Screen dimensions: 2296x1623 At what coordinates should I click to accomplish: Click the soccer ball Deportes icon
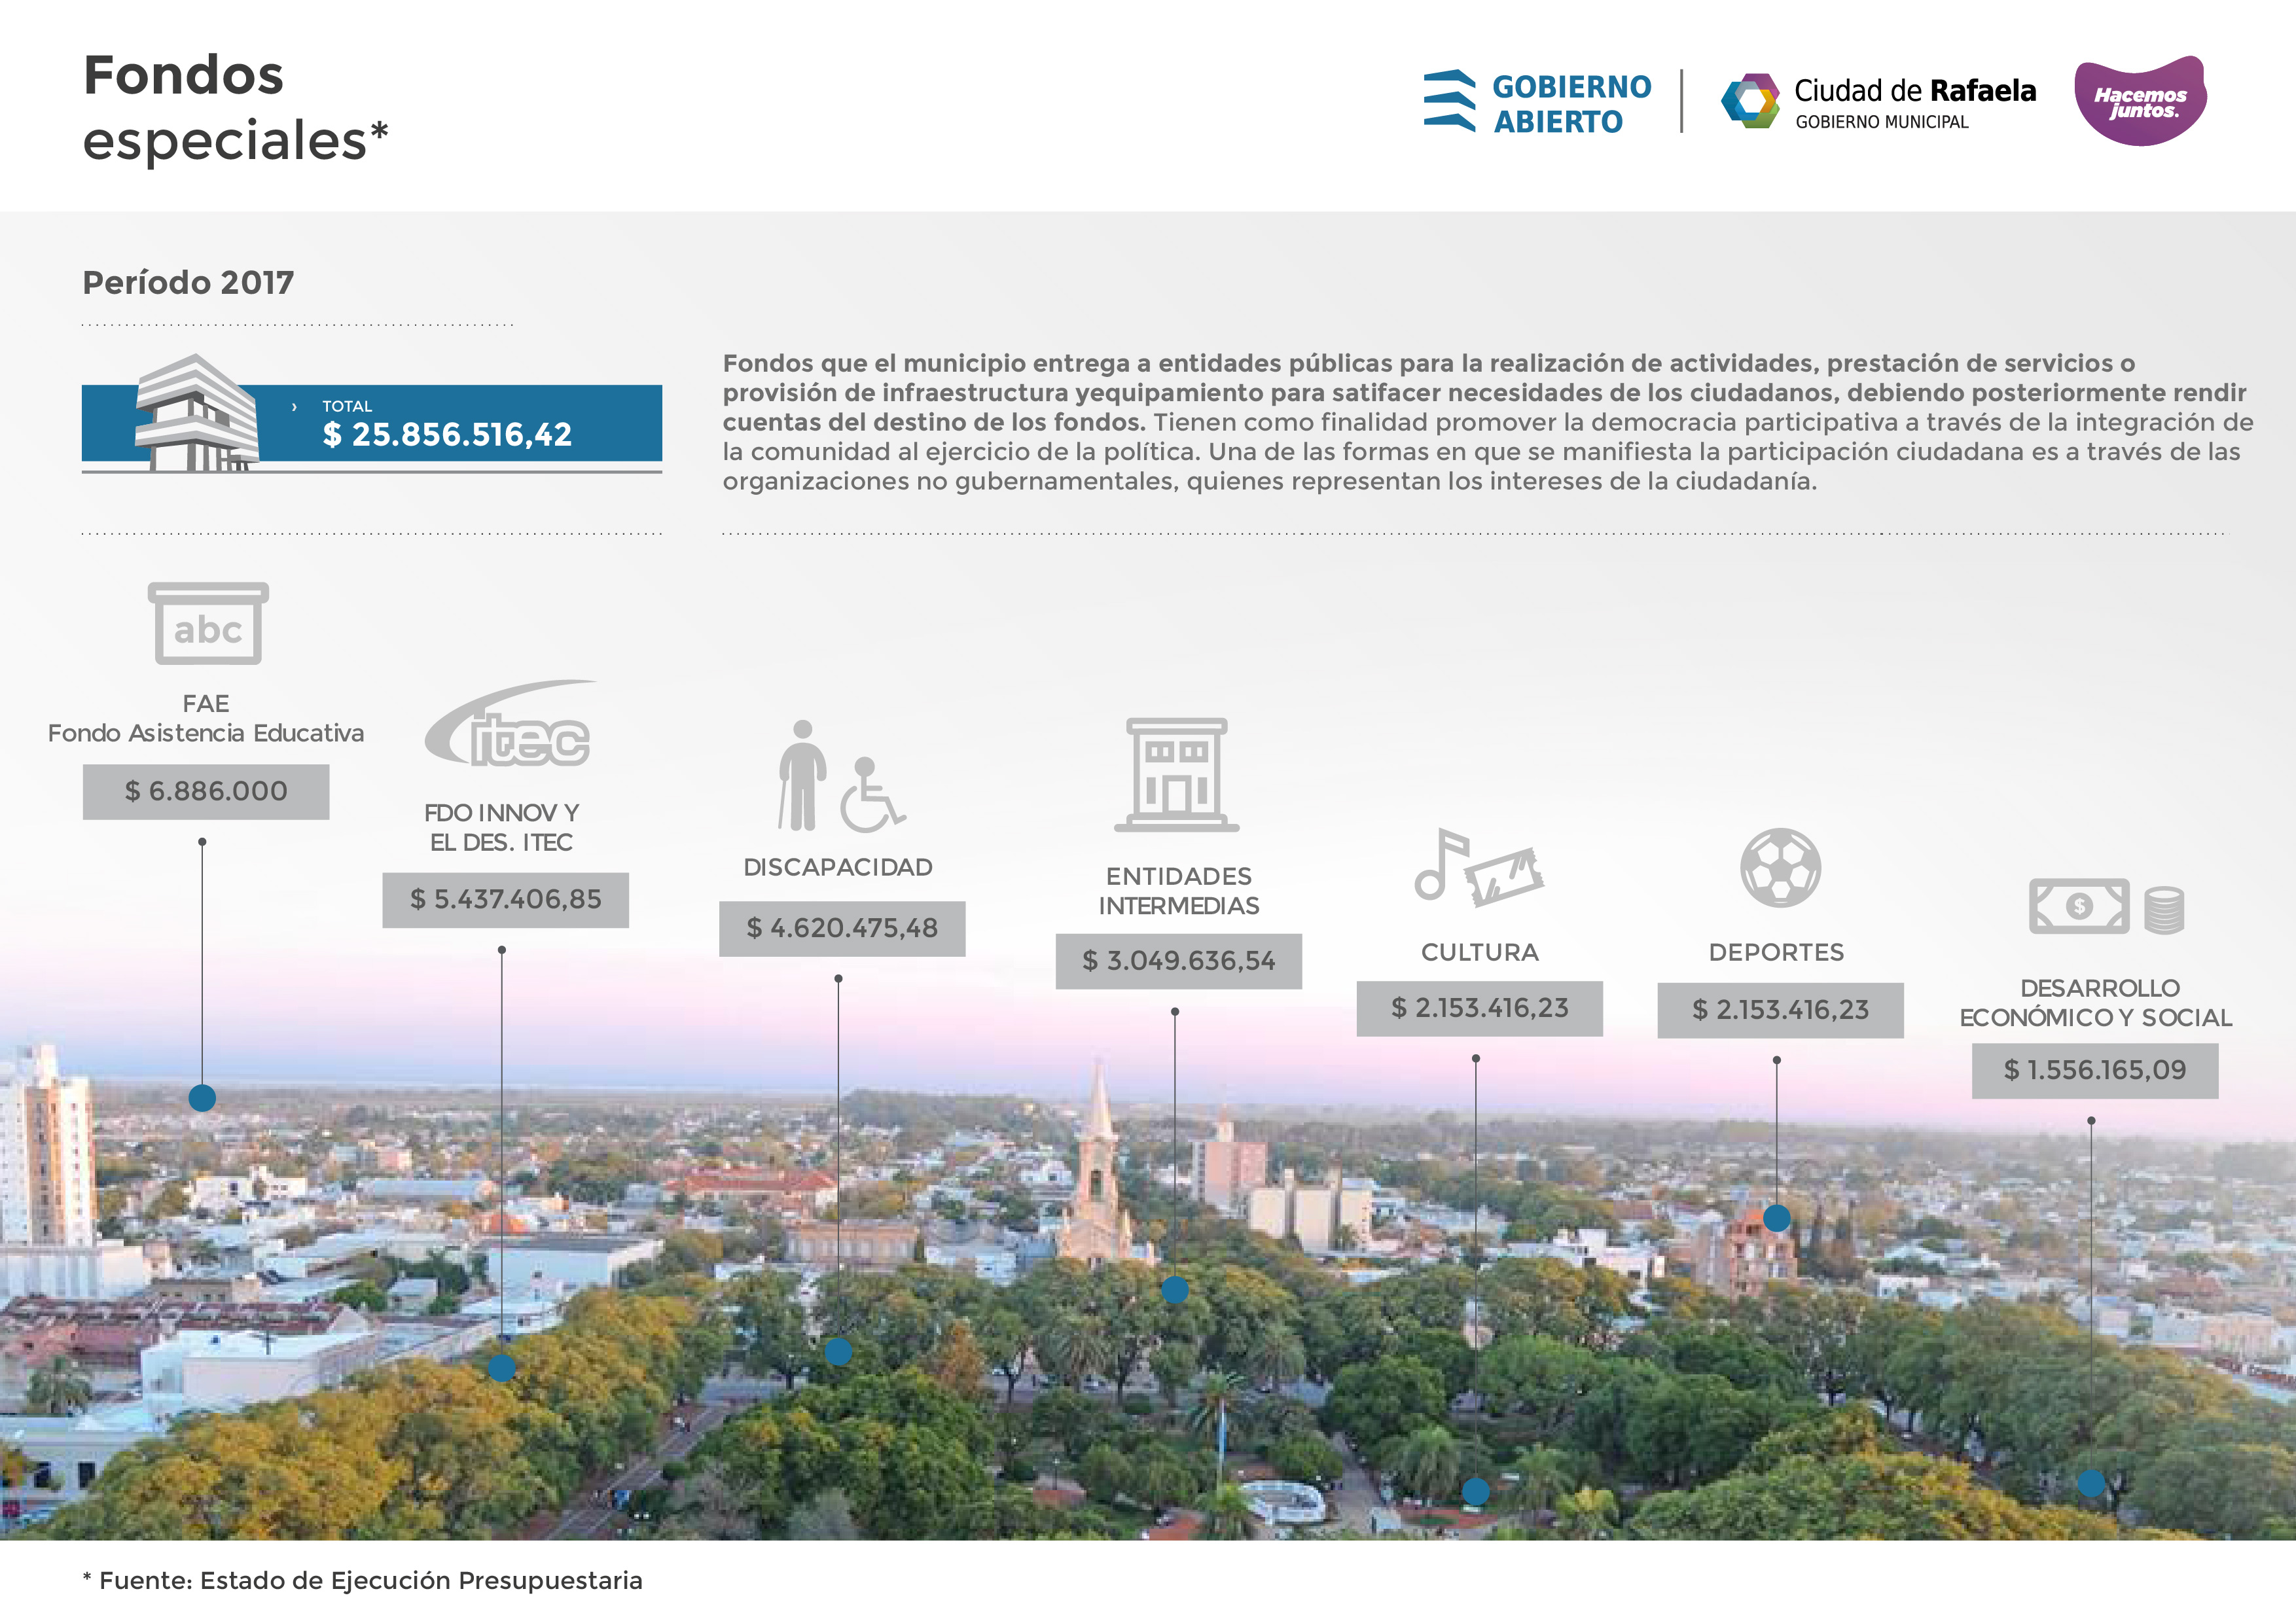tap(1780, 867)
